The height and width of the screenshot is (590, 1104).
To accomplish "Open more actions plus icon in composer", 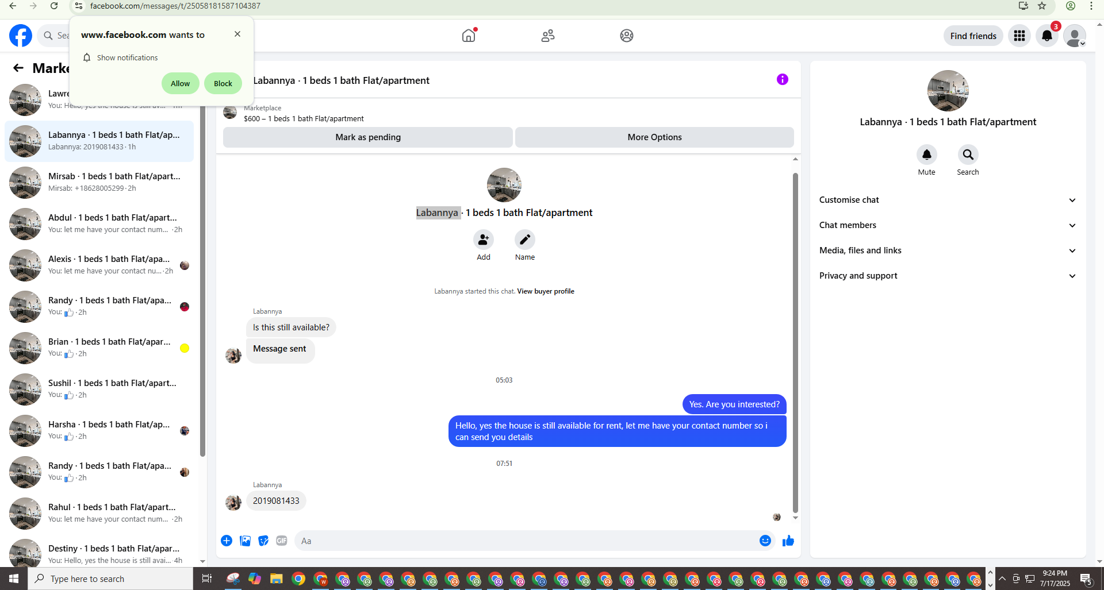I will coord(227,541).
